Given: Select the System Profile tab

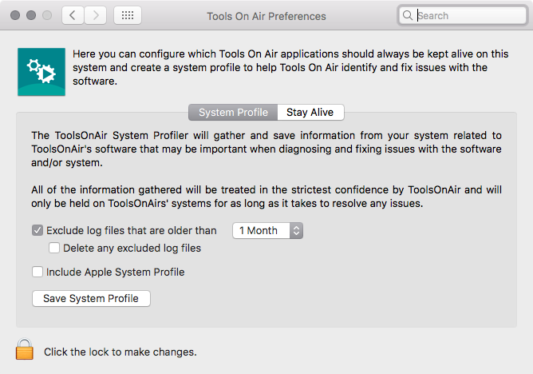Looking at the screenshot, I should pyautogui.click(x=233, y=113).
